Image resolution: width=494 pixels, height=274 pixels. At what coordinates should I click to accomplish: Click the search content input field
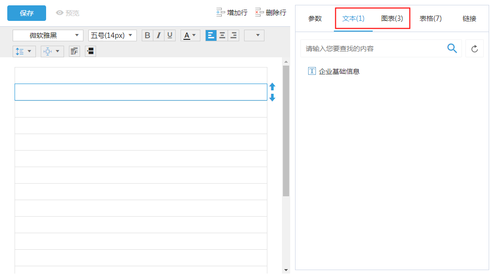click(374, 49)
